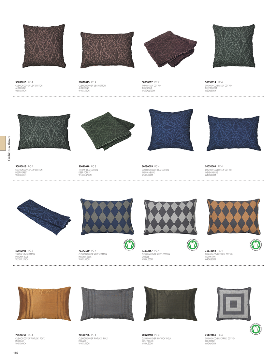Select the beige Cushions & throws section tab
The image size is (277, 361).
pyautogui.click(x=3, y=143)
